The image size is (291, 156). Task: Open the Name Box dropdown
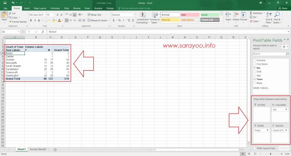tap(18, 32)
